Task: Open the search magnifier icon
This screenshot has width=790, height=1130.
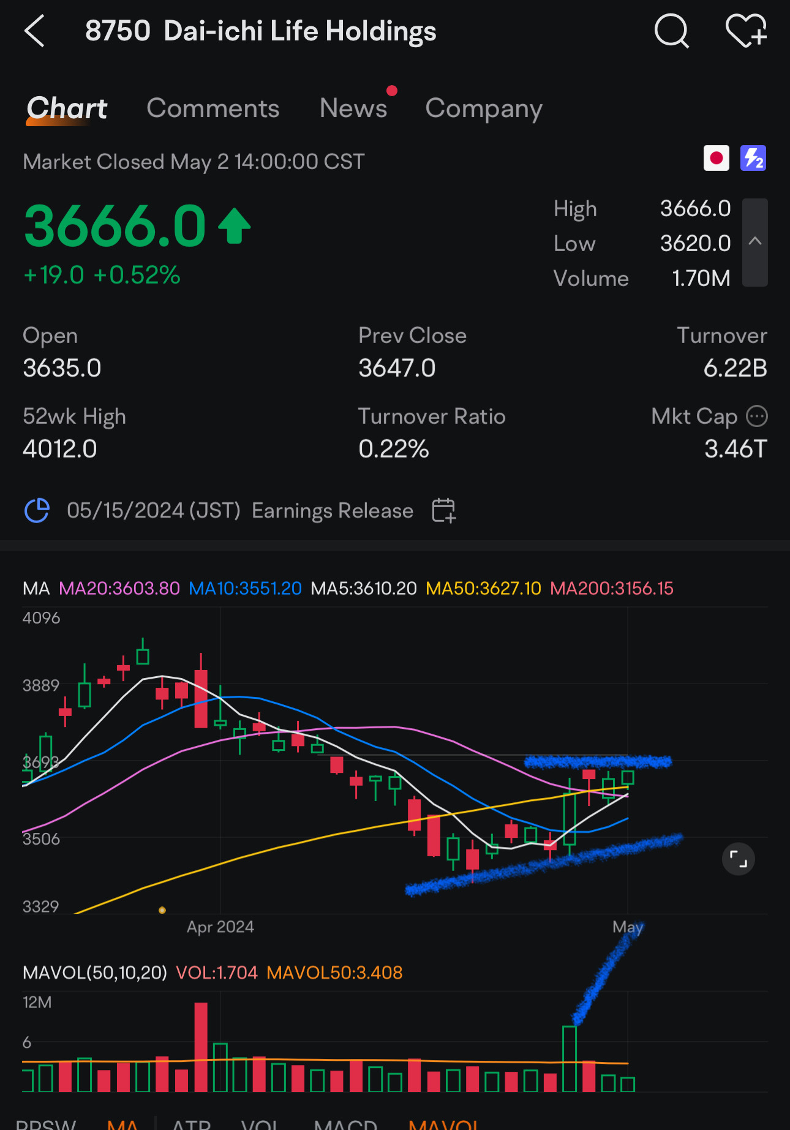Action: (671, 31)
